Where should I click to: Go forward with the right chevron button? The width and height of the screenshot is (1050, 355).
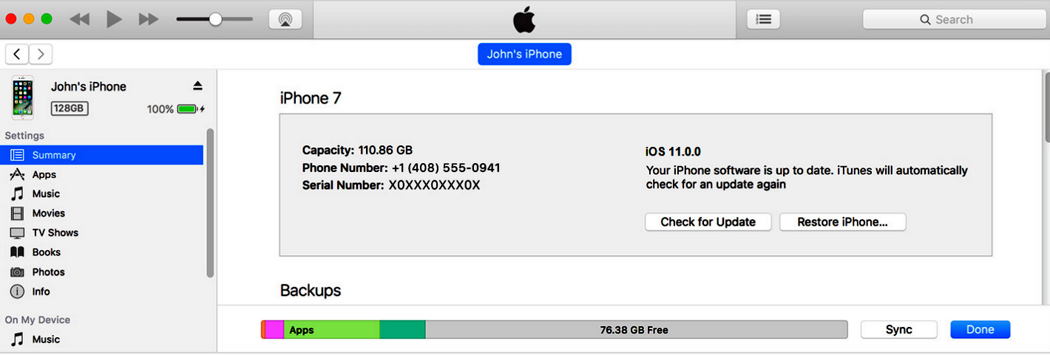coord(41,54)
